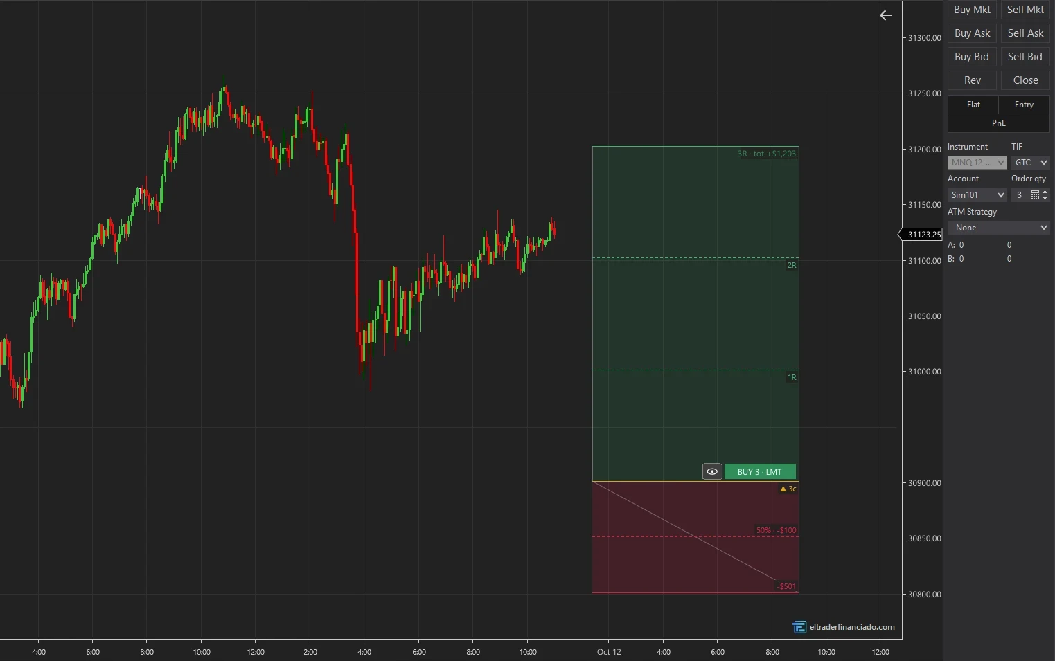Expand the ATM Strategy None dropdown
This screenshot has width=1055, height=661.
point(998,228)
